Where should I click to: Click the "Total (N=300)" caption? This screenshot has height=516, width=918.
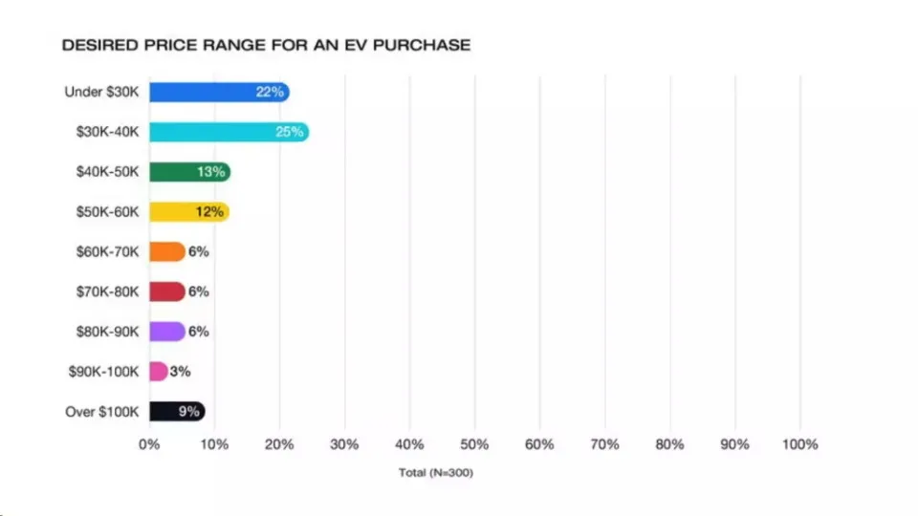(x=436, y=473)
